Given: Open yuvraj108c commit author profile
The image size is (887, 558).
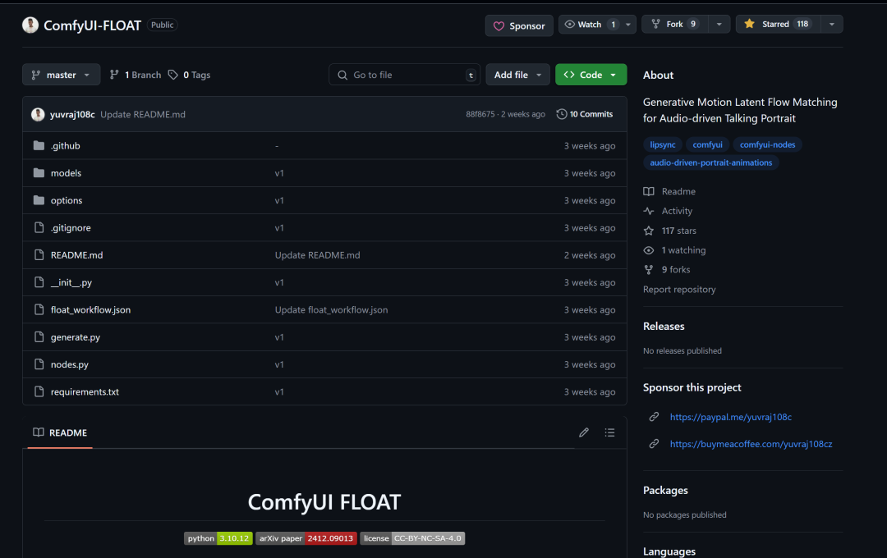Looking at the screenshot, I should (x=72, y=114).
